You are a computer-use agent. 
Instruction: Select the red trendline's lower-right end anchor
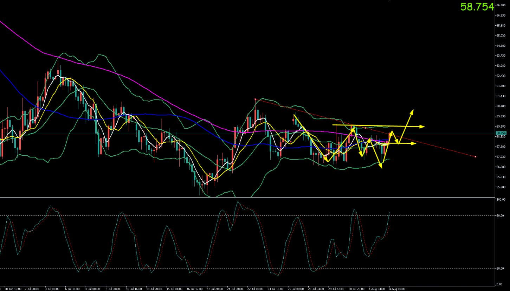(x=475, y=156)
